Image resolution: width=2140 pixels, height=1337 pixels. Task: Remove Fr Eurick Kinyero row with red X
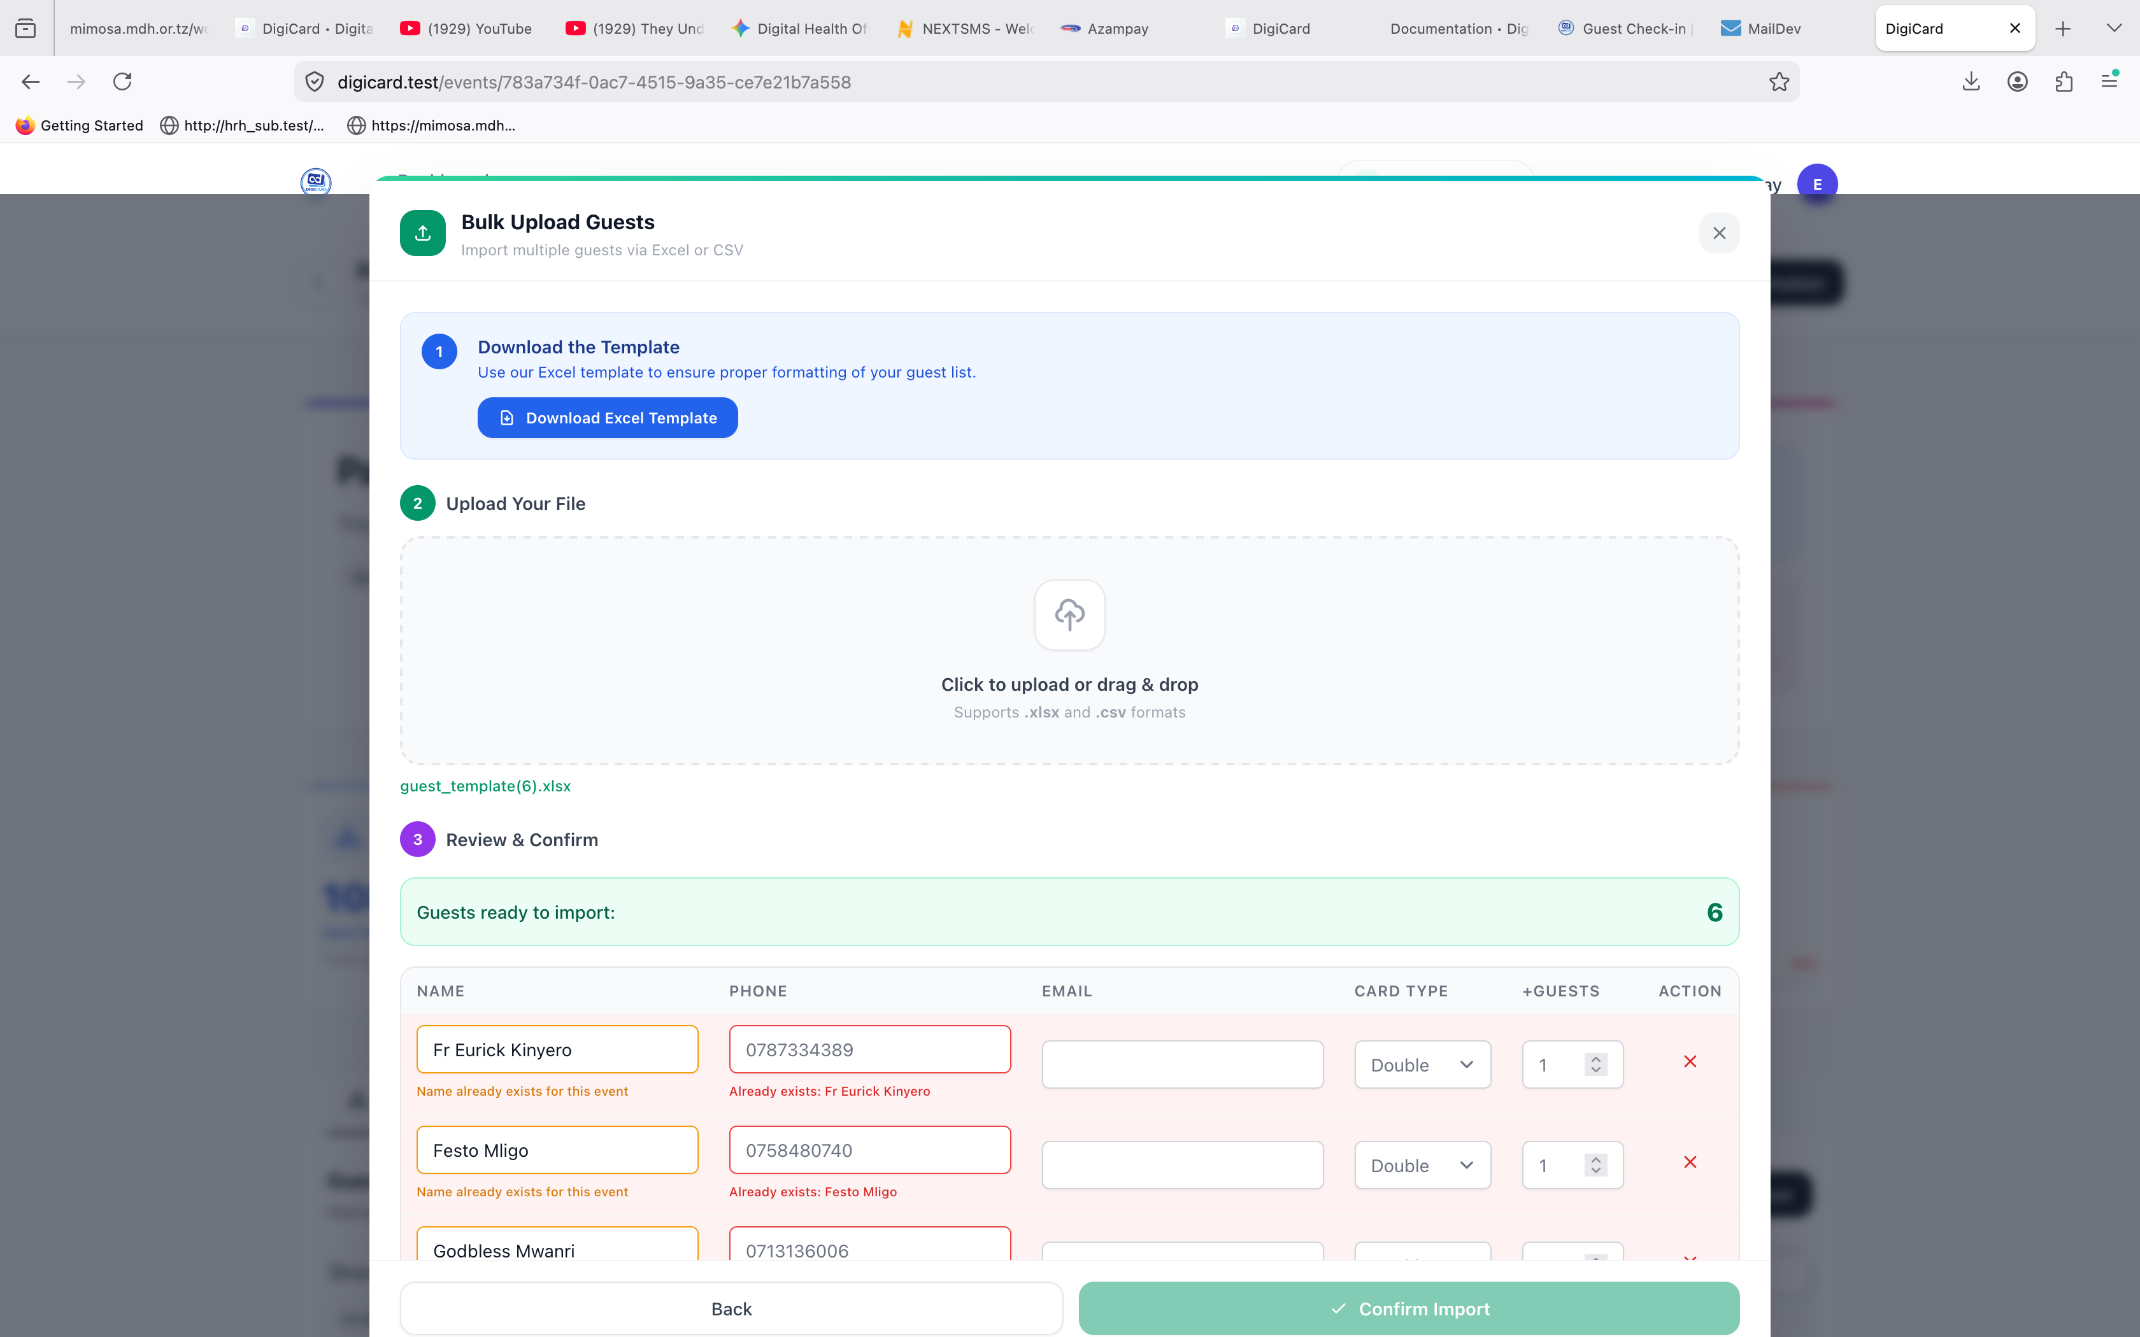[x=1690, y=1061]
